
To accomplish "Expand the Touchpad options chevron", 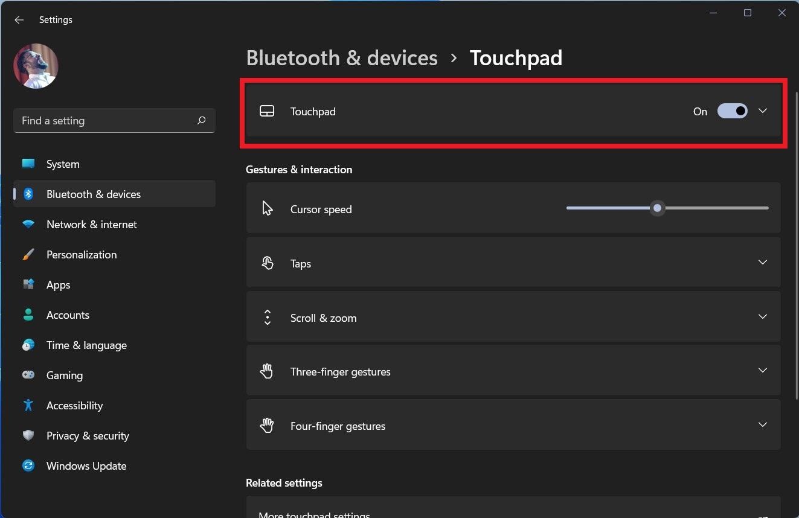I will (x=763, y=111).
